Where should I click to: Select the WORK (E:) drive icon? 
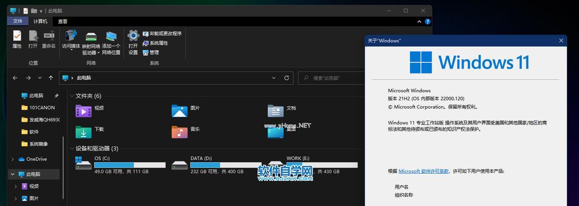(x=276, y=164)
